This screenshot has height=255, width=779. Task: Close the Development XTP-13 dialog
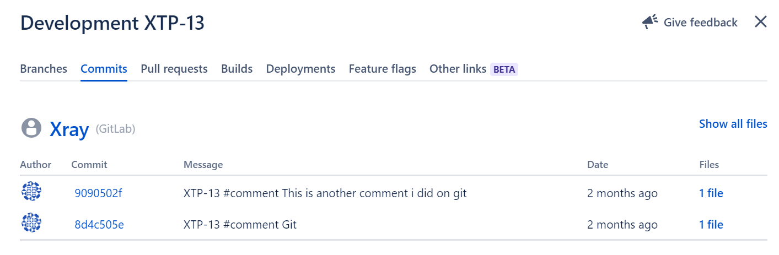pyautogui.click(x=761, y=22)
